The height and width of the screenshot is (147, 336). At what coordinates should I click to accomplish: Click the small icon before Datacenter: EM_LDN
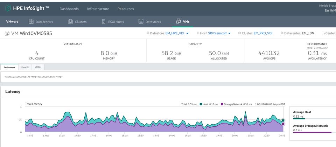282,33
